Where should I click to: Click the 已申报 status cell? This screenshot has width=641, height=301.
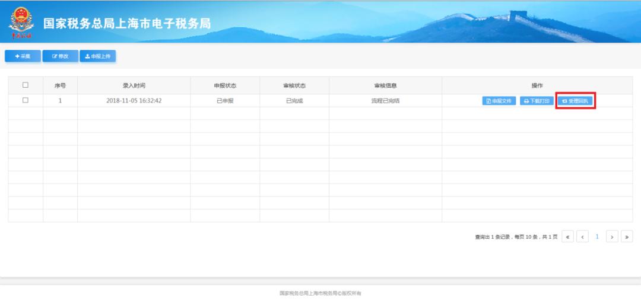[225, 101]
